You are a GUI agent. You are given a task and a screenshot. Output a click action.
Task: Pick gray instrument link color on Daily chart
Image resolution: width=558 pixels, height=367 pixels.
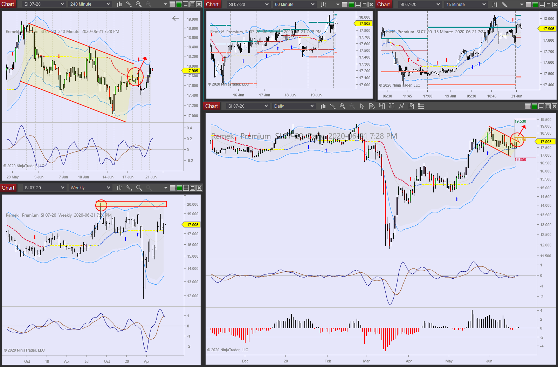pyautogui.click(x=528, y=106)
